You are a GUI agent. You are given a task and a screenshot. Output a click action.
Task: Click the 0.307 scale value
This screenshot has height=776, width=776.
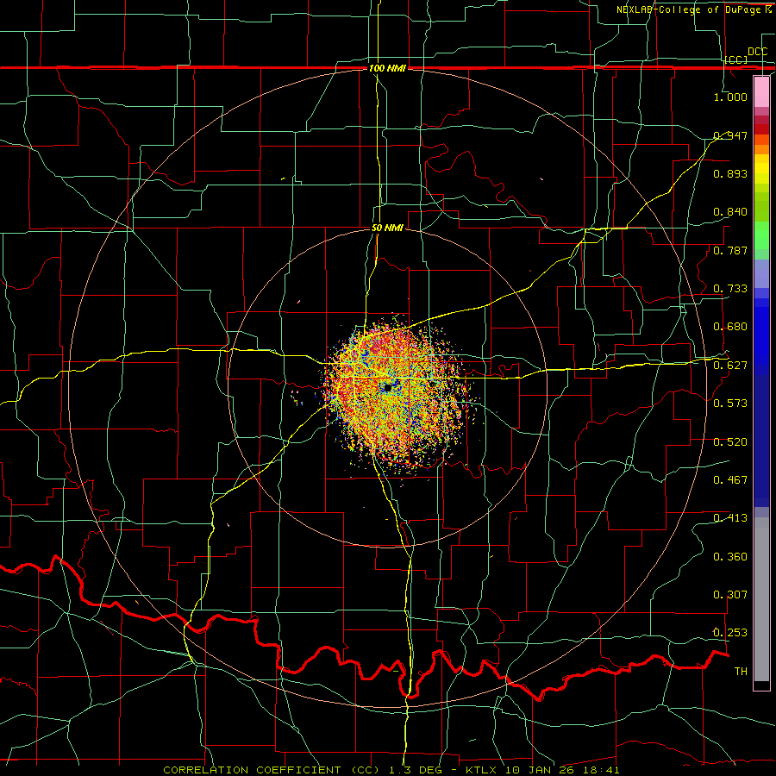point(730,595)
